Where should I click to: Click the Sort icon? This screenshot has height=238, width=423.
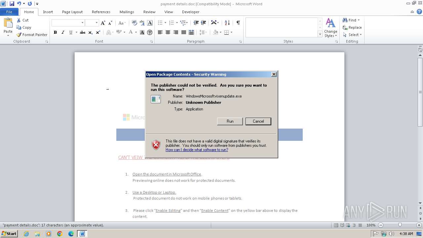pyautogui.click(x=227, y=23)
